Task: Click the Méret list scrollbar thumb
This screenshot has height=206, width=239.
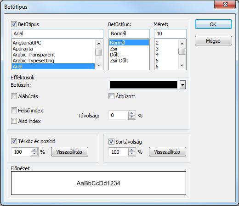Action: click(x=182, y=51)
